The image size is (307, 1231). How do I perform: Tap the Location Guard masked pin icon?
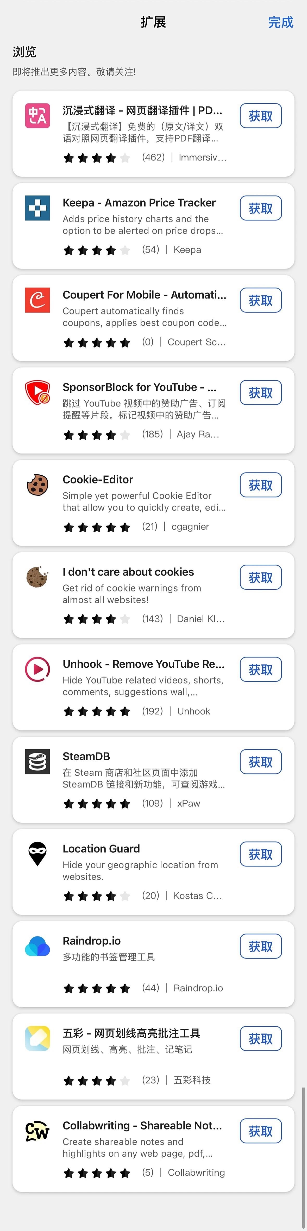coord(37,853)
